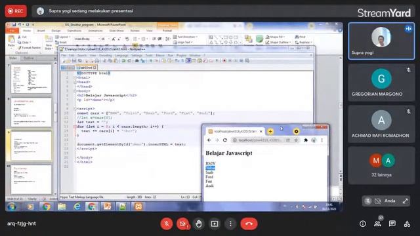The image size is (420, 236).
Task: Switch to PowerPoint Format tab
Action: [167, 31]
